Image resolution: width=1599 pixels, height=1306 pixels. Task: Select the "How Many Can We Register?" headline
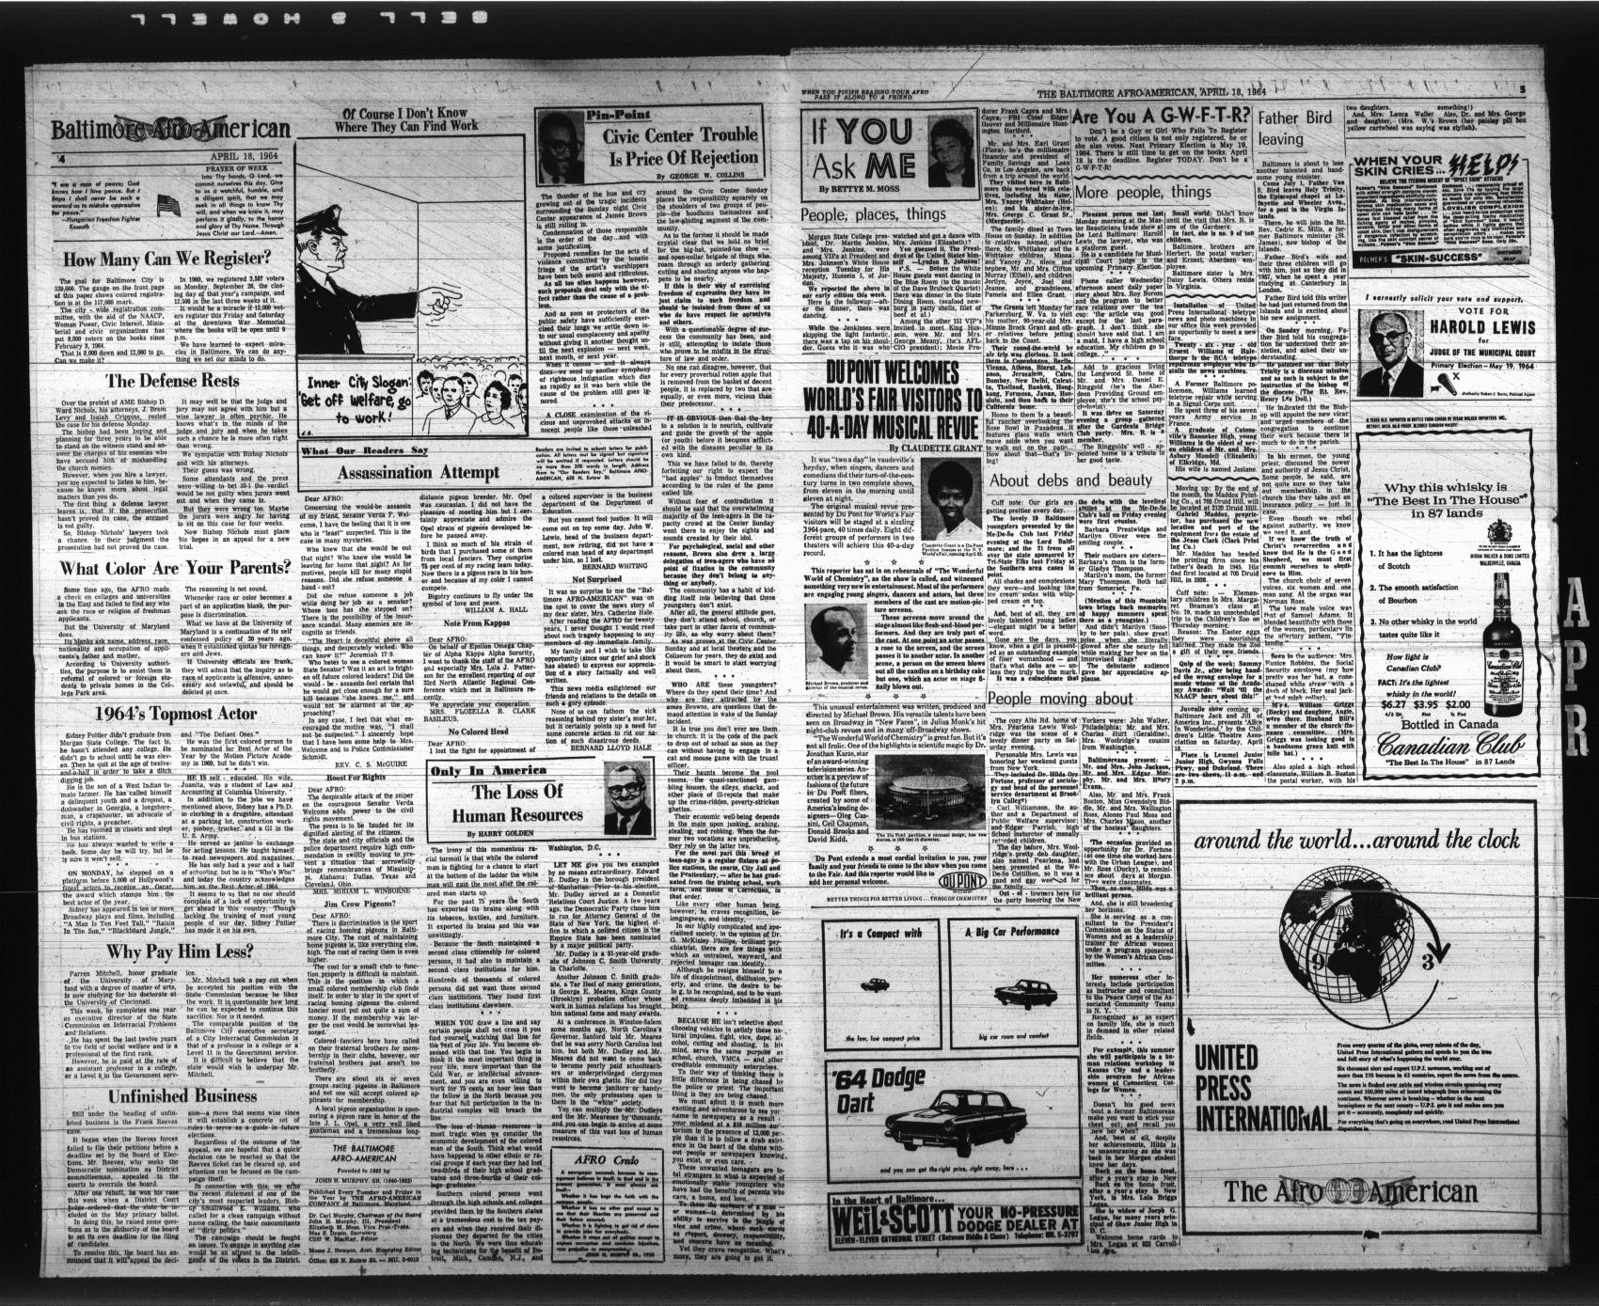[166, 260]
